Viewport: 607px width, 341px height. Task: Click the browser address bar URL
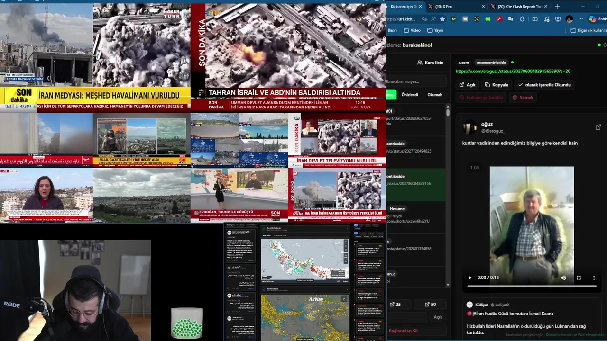(401, 19)
